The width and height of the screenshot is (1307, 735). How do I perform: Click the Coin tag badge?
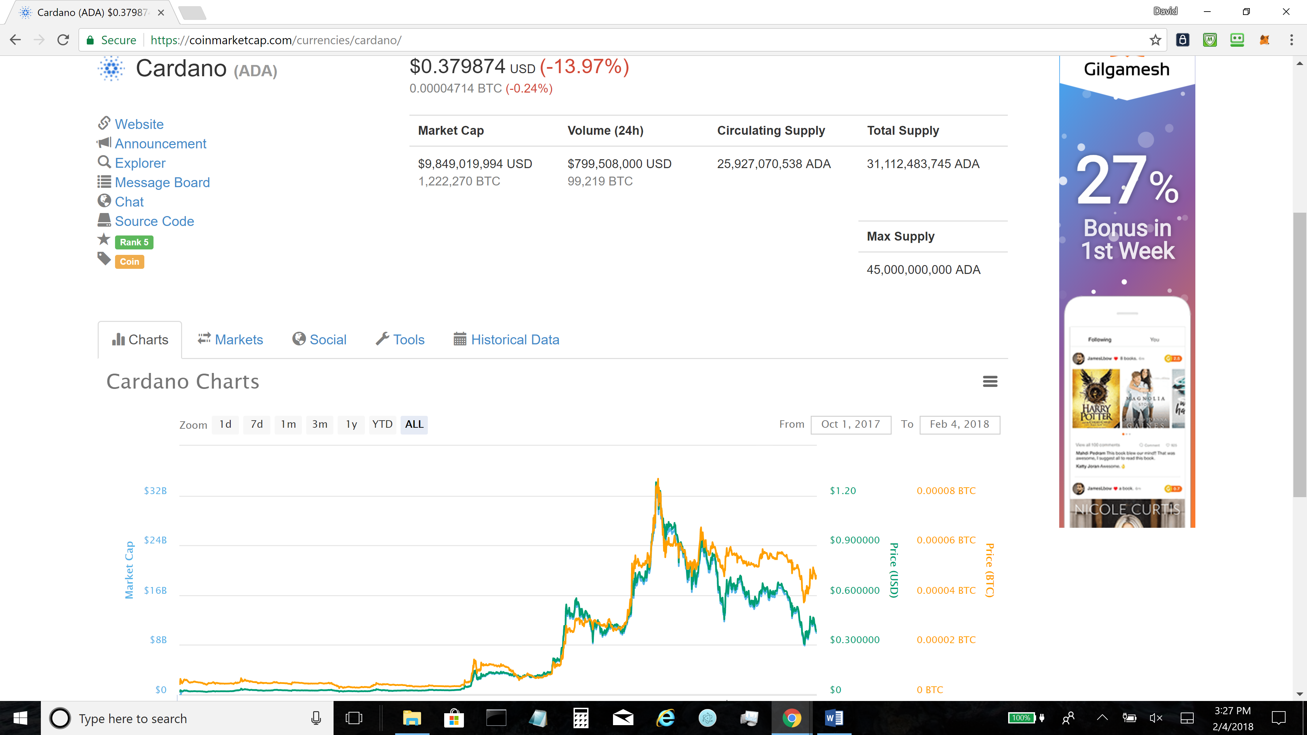(129, 262)
